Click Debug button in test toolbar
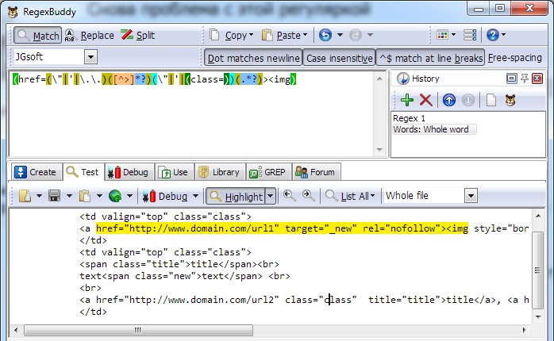 [165, 196]
